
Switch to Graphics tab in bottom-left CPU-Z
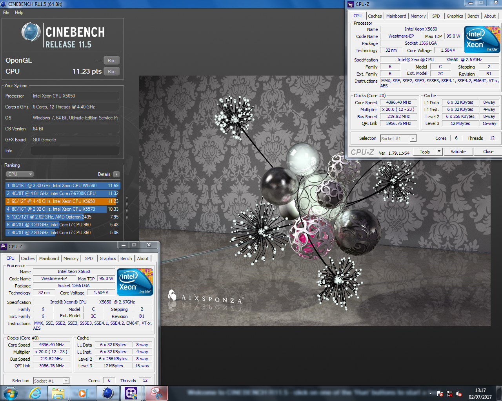(x=107, y=258)
